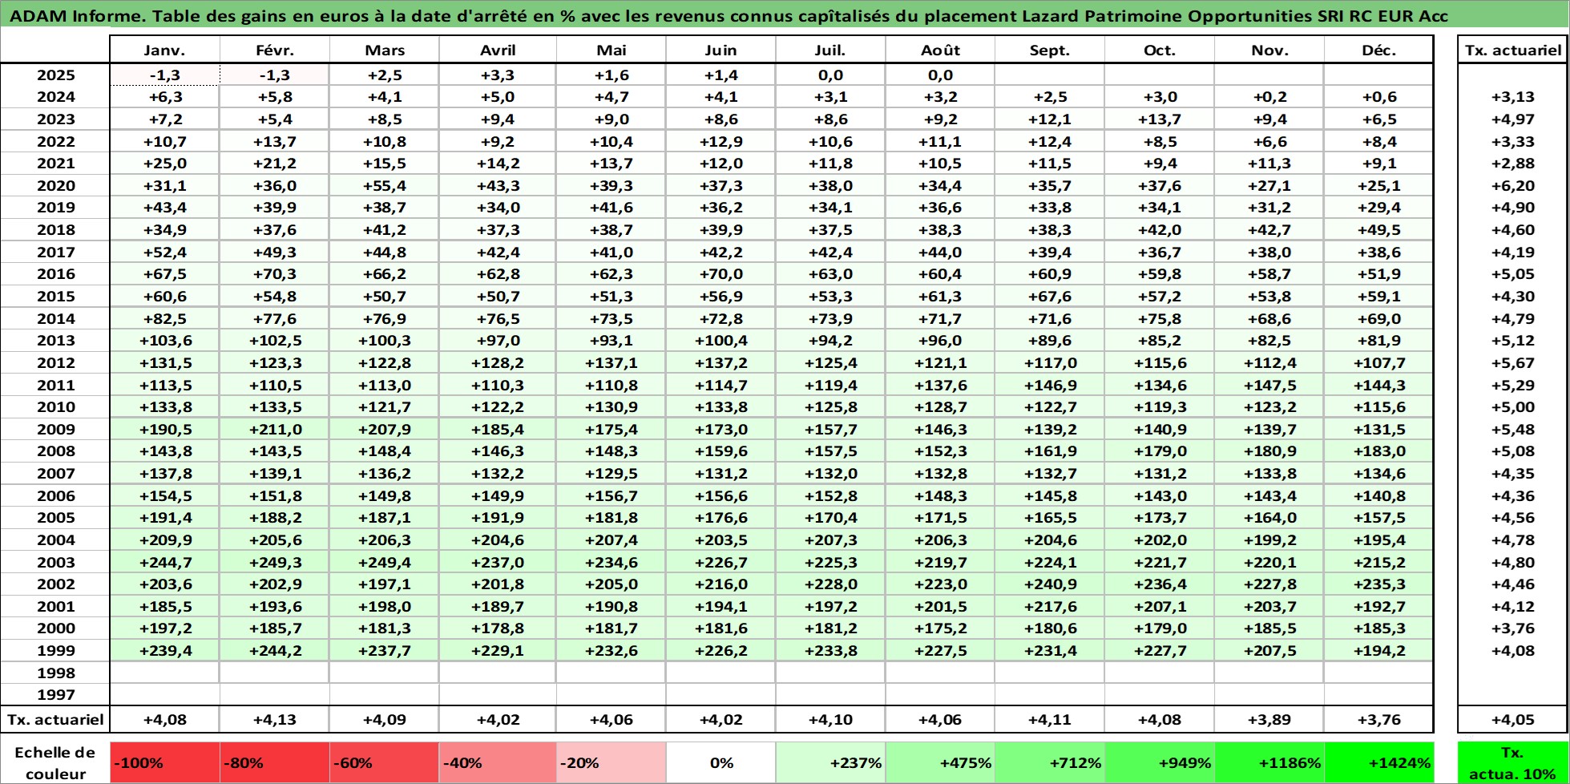Image resolution: width=1570 pixels, height=784 pixels.
Task: Select the 2008 Déc. cell showing +183,0
Action: coord(1378,451)
